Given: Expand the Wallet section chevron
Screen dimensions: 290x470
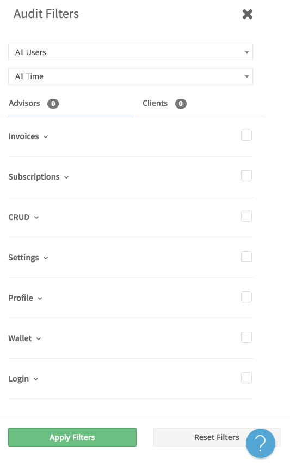Looking at the screenshot, I should pyautogui.click(x=39, y=338).
